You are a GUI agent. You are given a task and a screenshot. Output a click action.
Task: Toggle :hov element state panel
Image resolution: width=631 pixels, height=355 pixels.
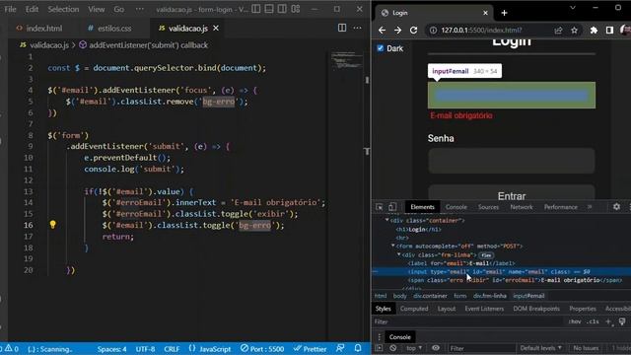(x=575, y=321)
